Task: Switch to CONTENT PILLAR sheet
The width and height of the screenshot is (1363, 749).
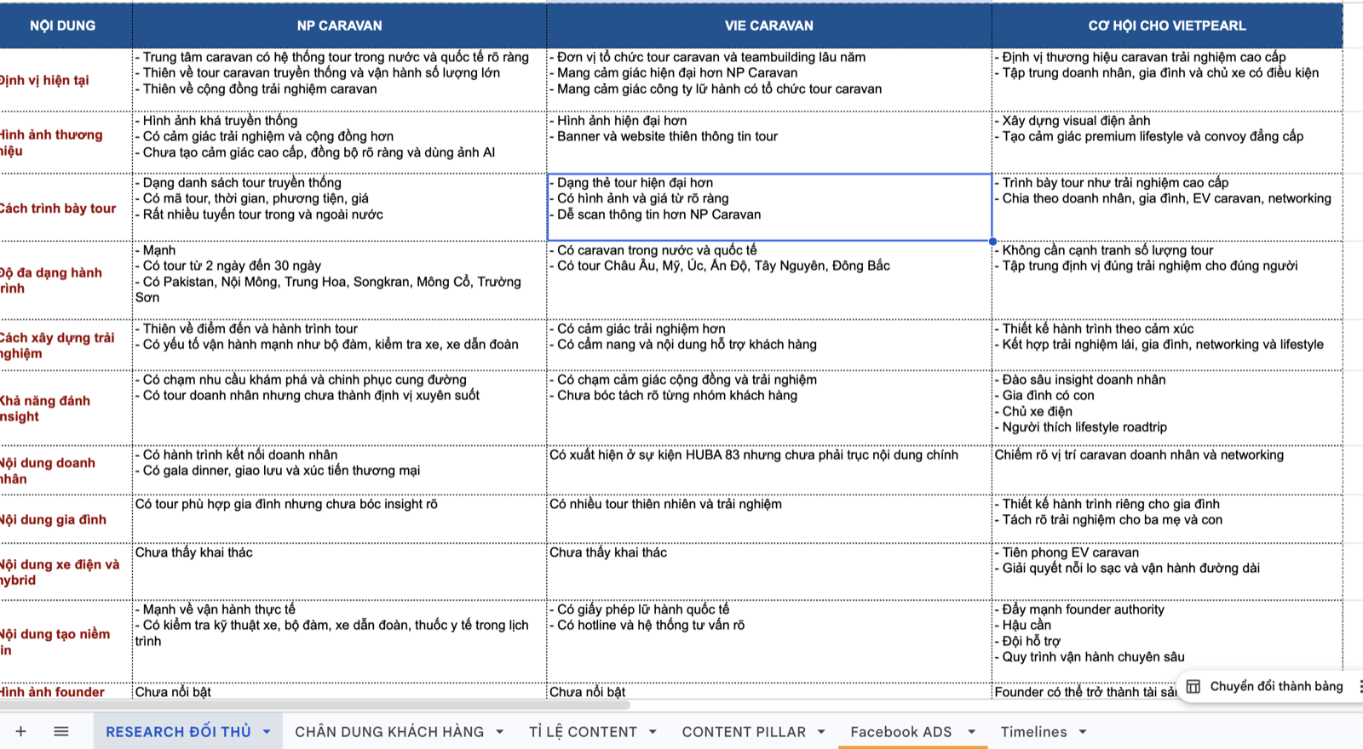Action: click(744, 731)
